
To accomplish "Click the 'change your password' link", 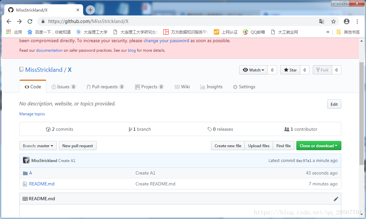I will click(x=166, y=41).
